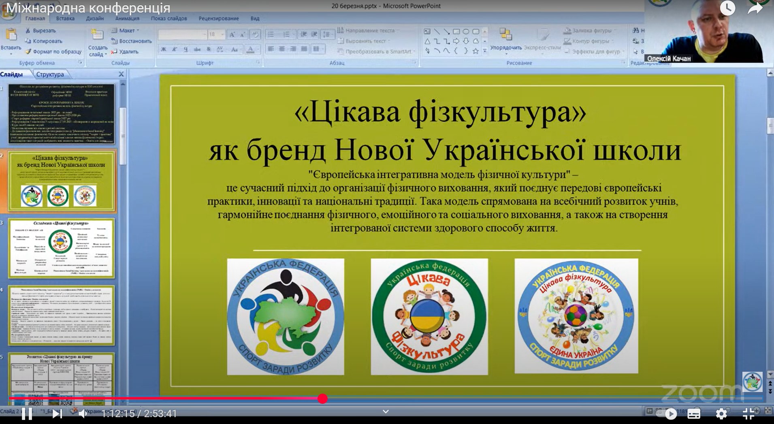Select slide 3 thumbnail Складники «Цікавої фізкультури»

point(62,248)
